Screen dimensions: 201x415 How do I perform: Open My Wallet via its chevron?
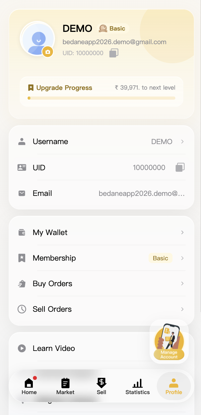(x=182, y=232)
